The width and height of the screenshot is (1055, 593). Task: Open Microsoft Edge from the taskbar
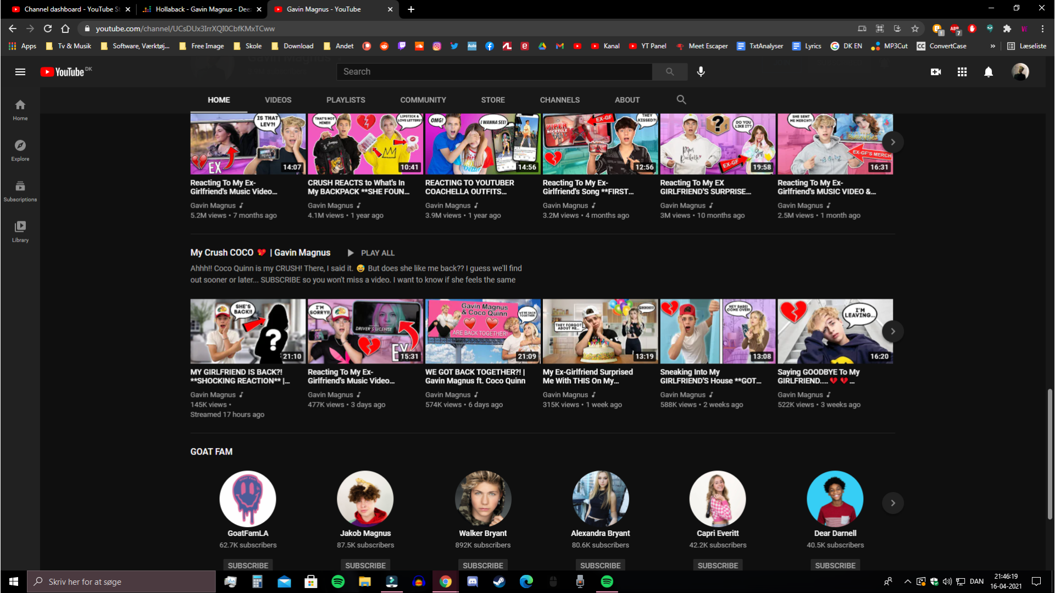click(x=526, y=581)
